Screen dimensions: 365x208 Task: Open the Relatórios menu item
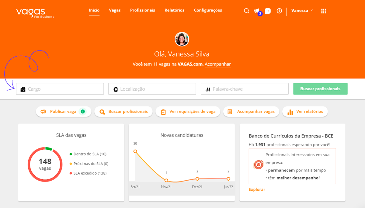(x=175, y=10)
